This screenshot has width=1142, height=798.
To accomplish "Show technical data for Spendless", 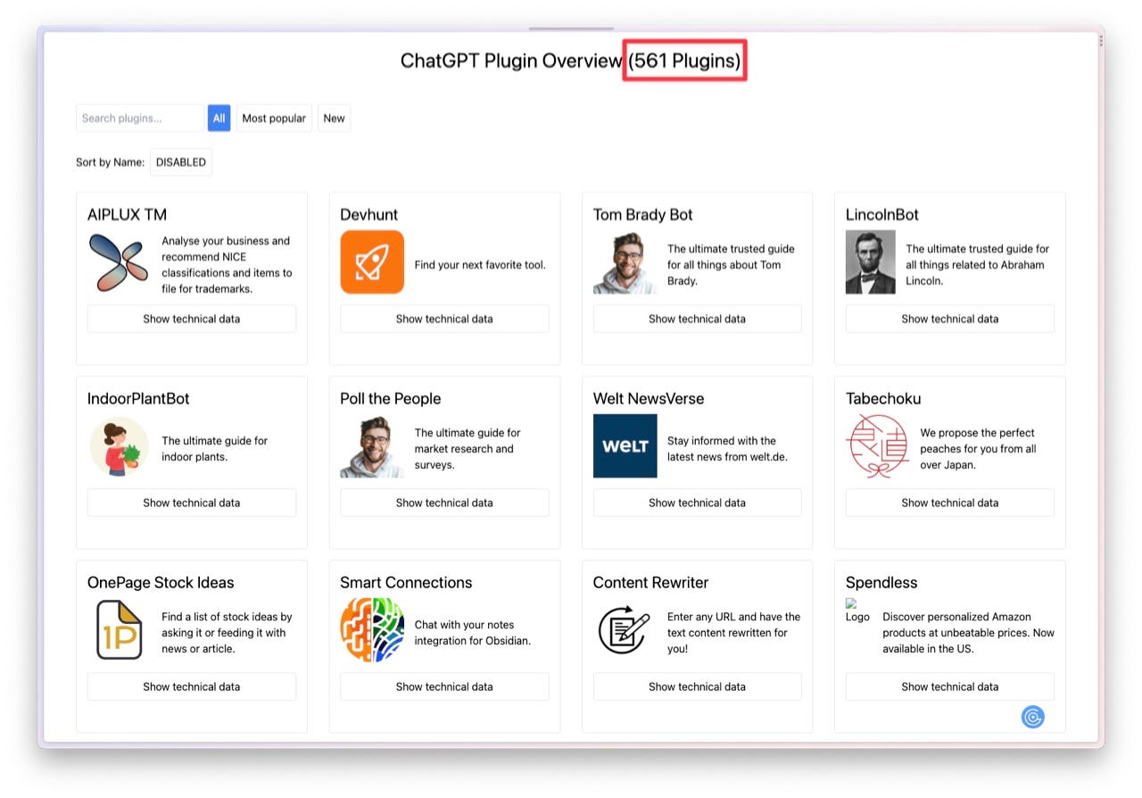I will [x=950, y=686].
